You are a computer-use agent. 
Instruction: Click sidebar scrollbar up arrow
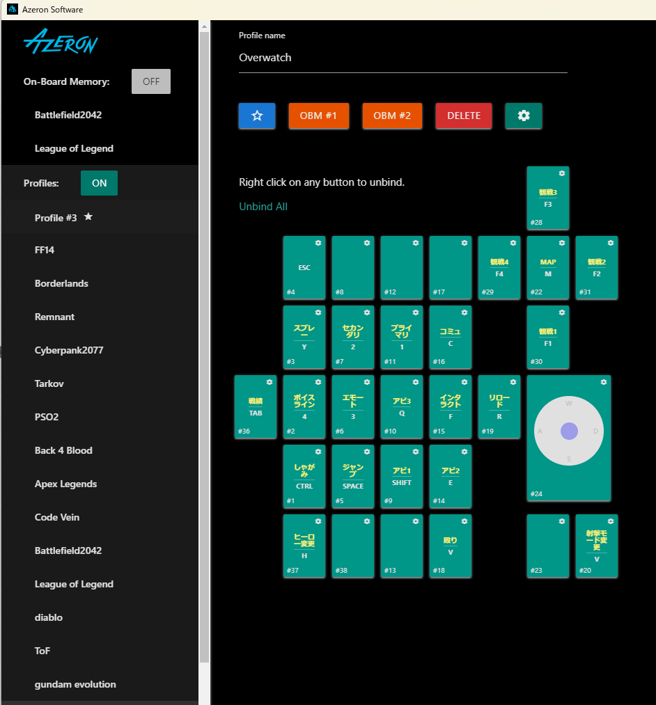(204, 26)
